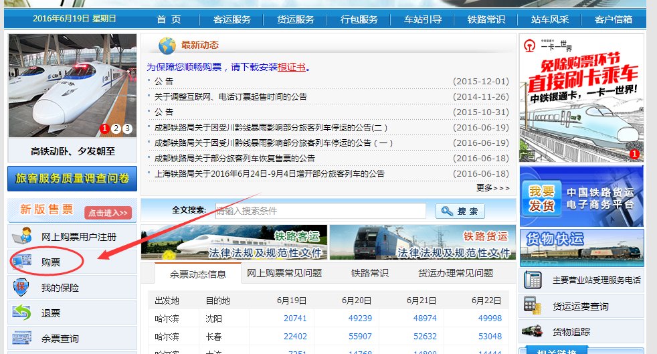The image size is (657, 354).
Task: Click 49239 for 哈尔滨-沈阳 6月20日
Action: click(360, 319)
